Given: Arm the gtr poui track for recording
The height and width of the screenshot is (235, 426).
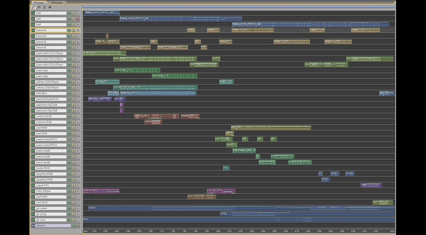Looking at the screenshot, I should (78, 220).
